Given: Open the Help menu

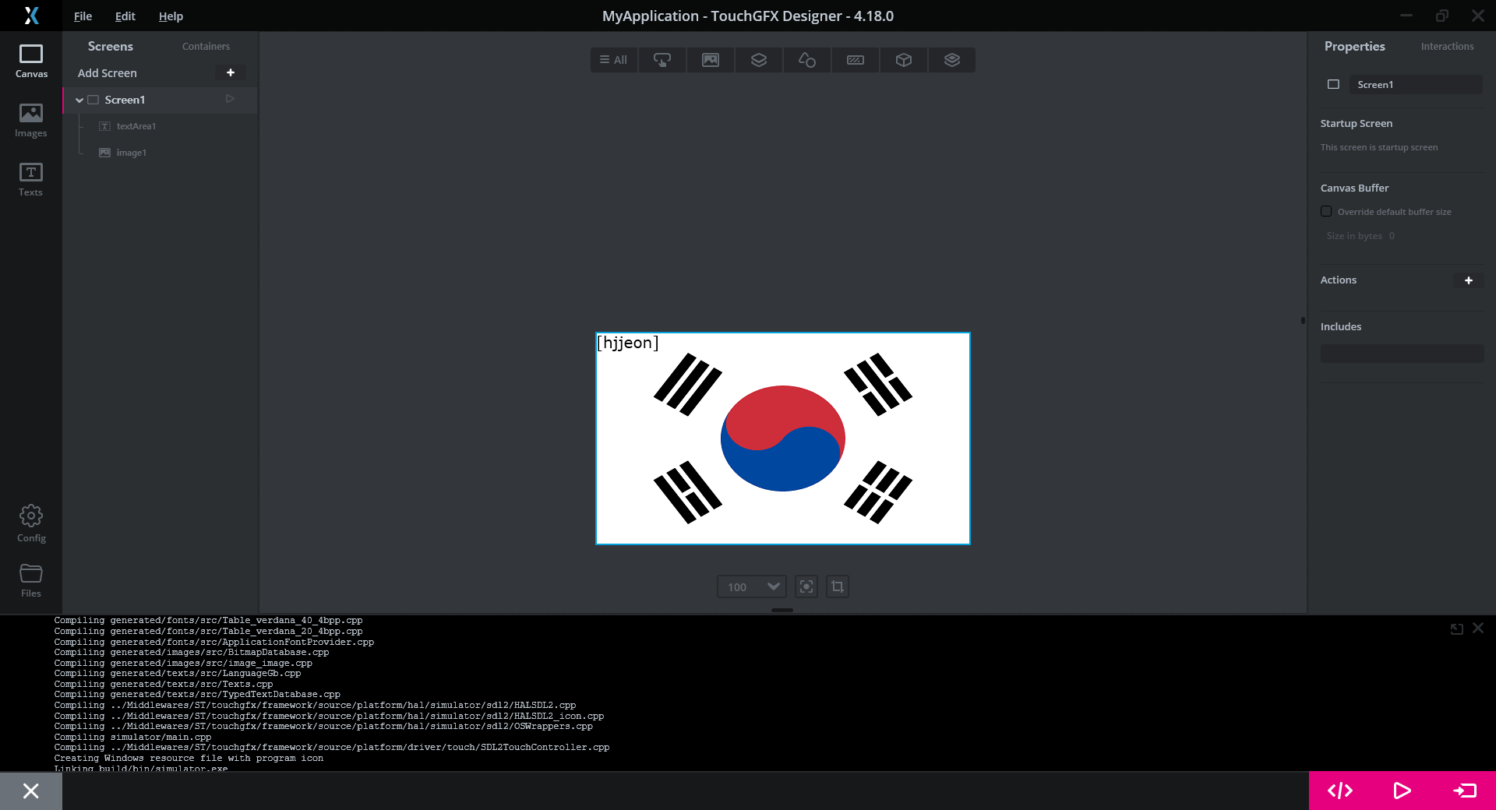Looking at the screenshot, I should 171,16.
